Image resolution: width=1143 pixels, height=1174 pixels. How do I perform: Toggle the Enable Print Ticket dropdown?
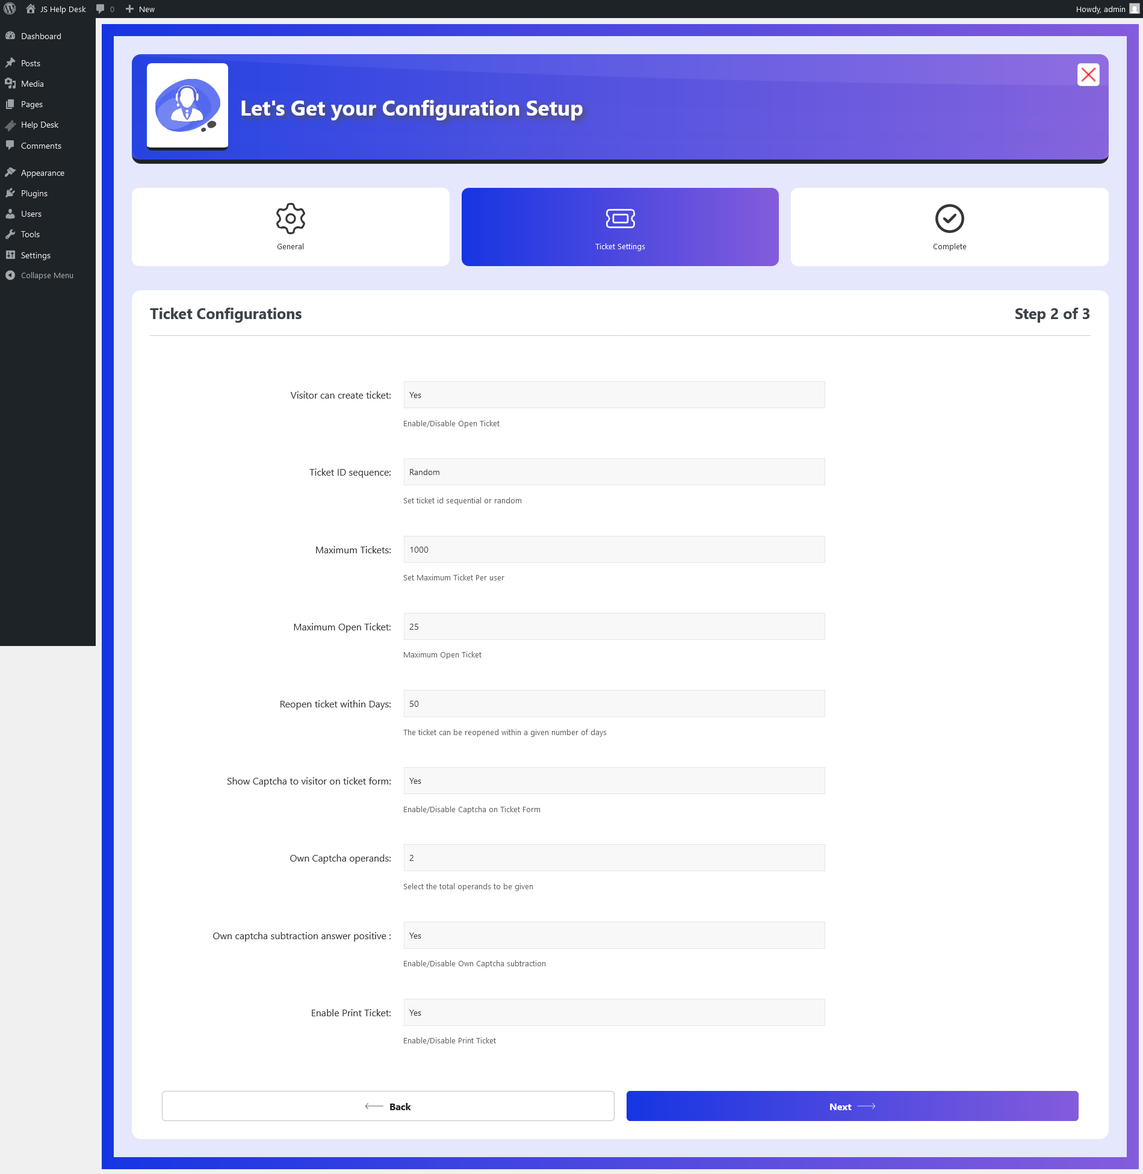[x=613, y=1013]
